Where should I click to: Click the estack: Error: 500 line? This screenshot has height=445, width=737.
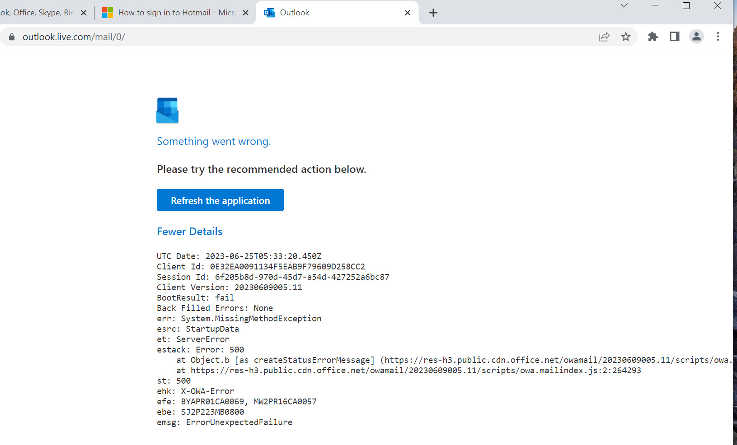point(200,350)
